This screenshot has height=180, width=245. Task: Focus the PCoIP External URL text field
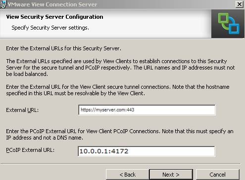147,151
